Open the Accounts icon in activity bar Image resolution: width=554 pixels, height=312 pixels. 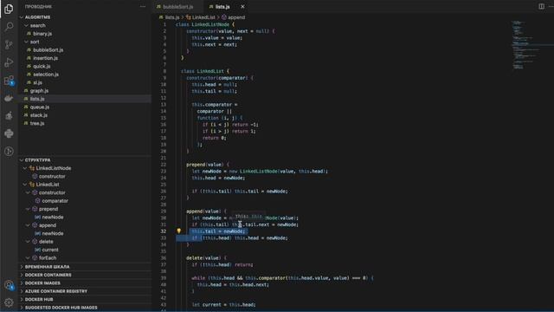[9, 285]
